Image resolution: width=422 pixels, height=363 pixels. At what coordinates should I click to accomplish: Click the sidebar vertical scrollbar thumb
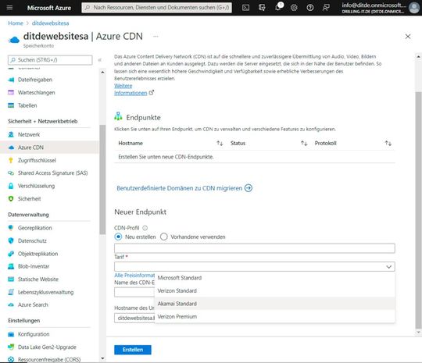[x=102, y=180]
